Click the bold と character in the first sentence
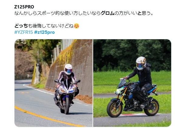 coord(139,13)
